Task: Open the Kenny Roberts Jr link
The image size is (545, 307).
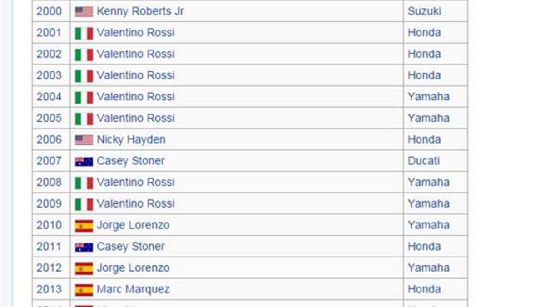Action: [x=140, y=11]
